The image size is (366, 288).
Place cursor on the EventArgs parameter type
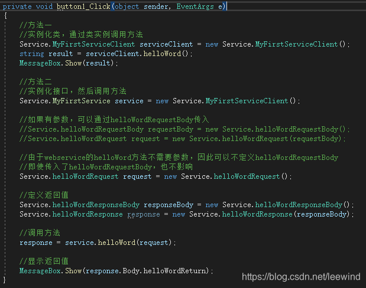pos(195,6)
